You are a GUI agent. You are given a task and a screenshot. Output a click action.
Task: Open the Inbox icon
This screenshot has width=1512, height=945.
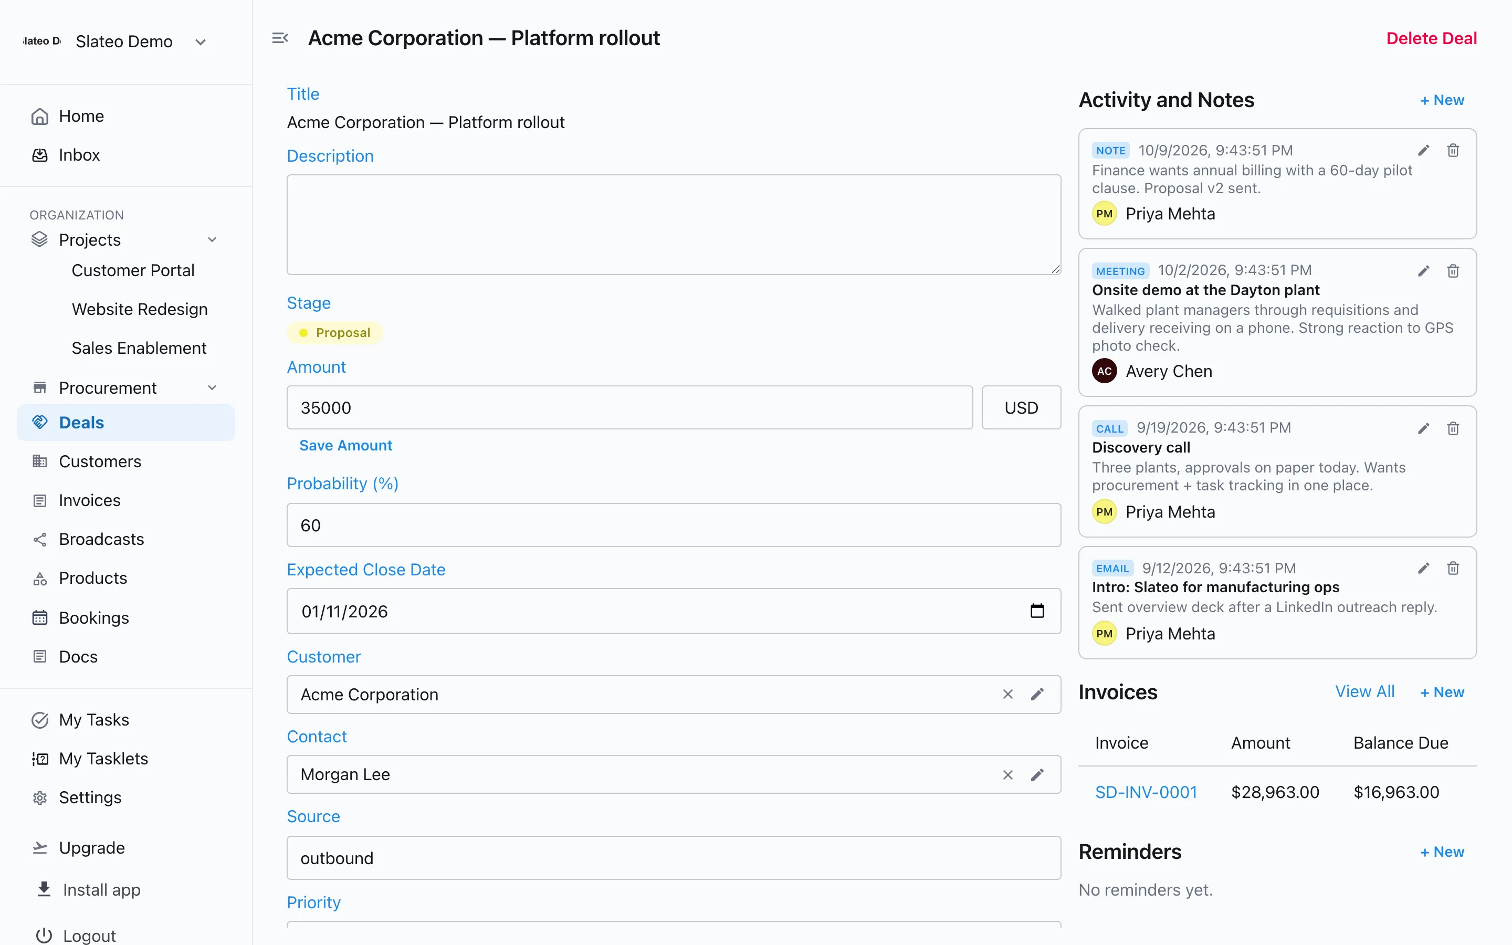tap(40, 155)
